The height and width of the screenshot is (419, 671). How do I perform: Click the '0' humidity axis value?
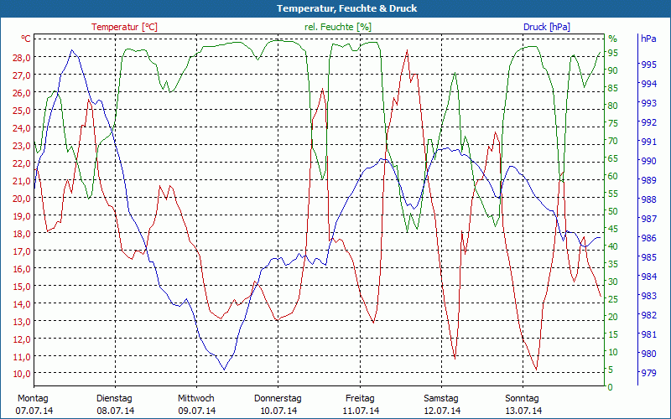click(x=611, y=387)
